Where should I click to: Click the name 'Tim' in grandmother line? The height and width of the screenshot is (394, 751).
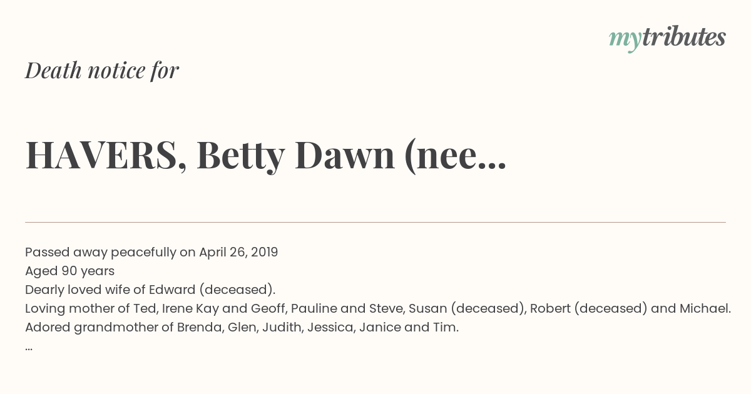tap(447, 327)
